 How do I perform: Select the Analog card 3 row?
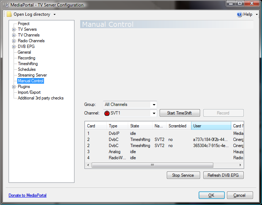tap(115, 152)
